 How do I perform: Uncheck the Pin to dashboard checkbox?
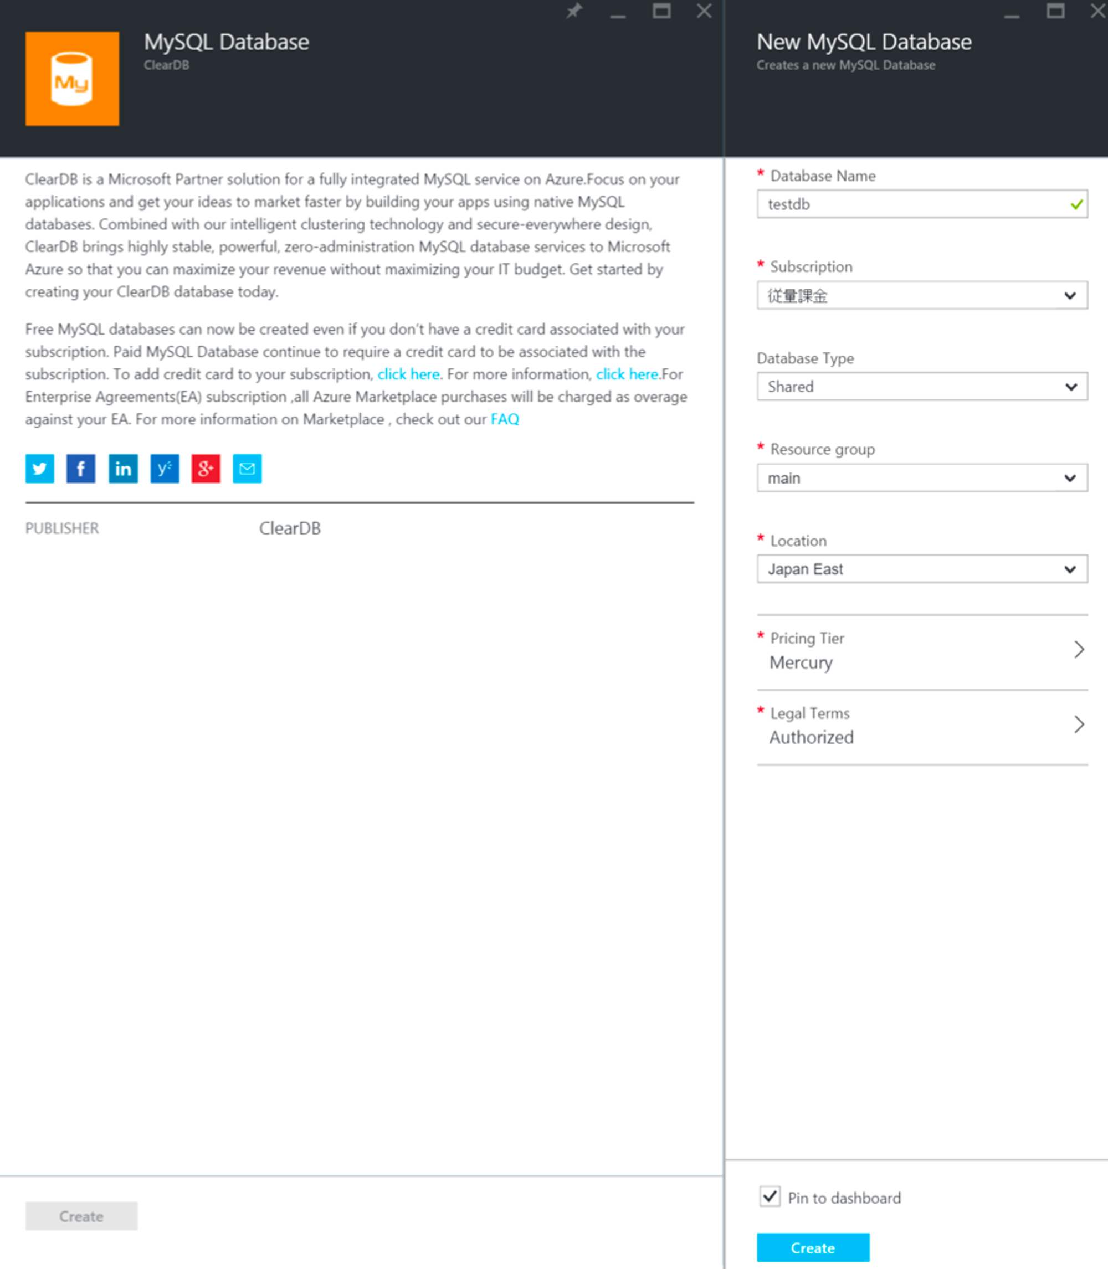click(770, 1196)
